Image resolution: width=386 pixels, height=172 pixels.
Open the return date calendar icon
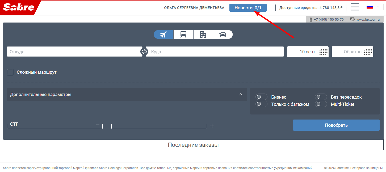(x=368, y=52)
